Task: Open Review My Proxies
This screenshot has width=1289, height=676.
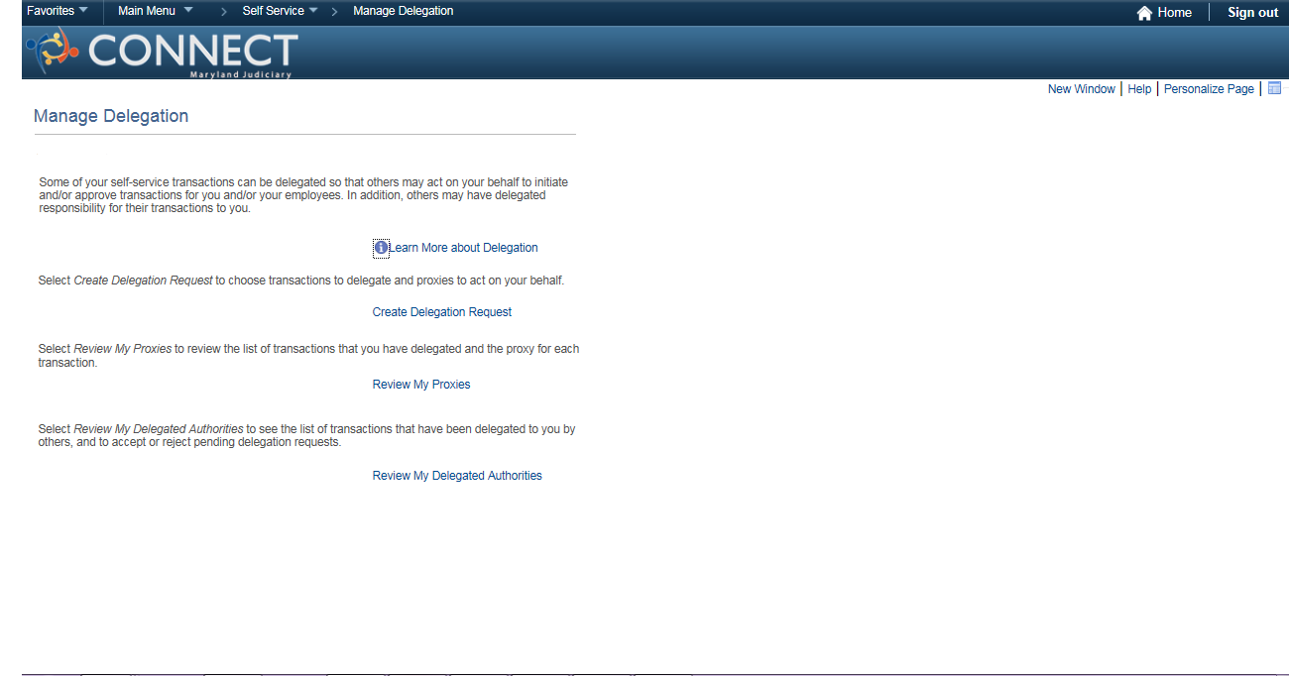Action: 421,385
